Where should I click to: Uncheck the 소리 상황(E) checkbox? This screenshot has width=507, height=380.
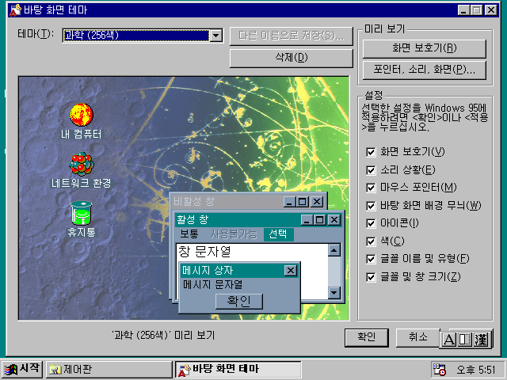(x=371, y=169)
